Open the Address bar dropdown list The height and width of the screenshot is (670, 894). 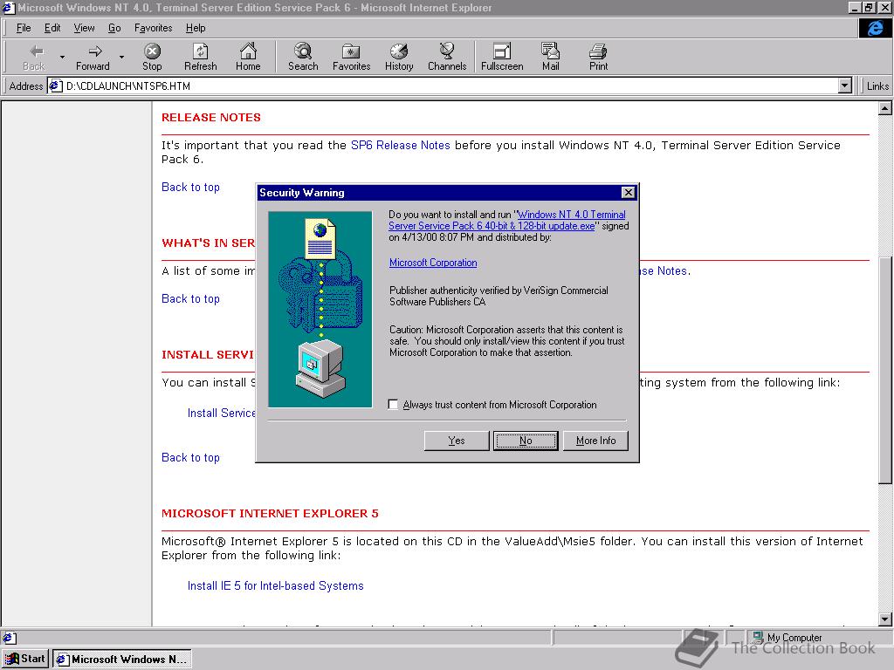tap(845, 86)
